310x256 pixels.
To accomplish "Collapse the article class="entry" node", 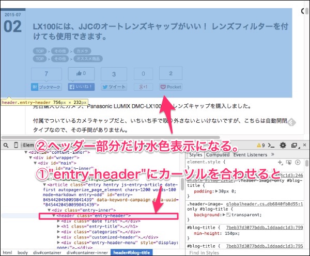I will coord(44,185).
